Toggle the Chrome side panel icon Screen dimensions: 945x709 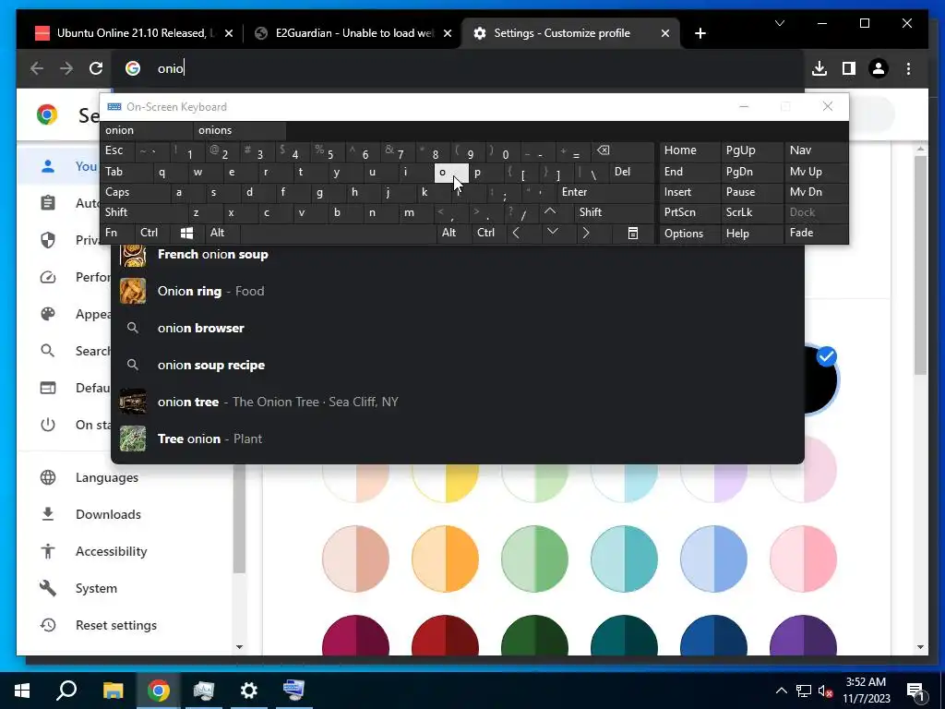pyautogui.click(x=849, y=68)
